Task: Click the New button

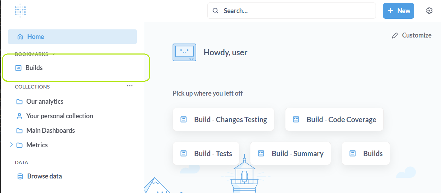Action: (399, 11)
